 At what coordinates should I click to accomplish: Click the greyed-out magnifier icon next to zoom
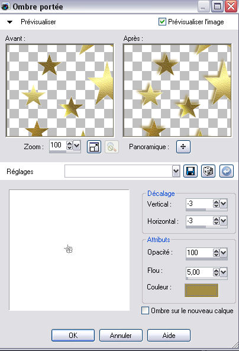(112, 147)
